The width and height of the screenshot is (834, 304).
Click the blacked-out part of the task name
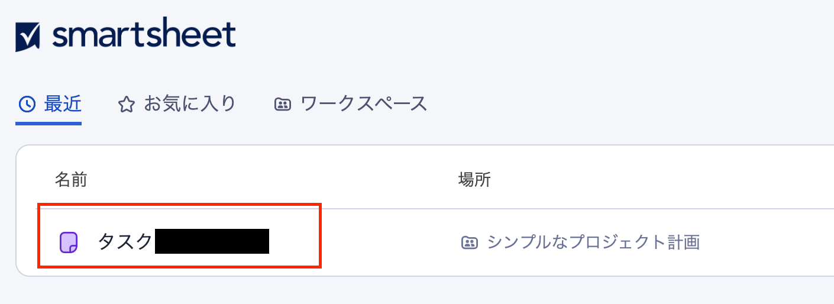tap(212, 241)
